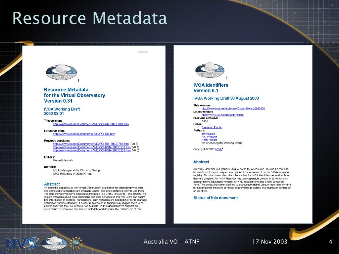Click the NVO logo in the footer
Image resolution: width=339 pixels, height=254 pixels.
pos(22,243)
